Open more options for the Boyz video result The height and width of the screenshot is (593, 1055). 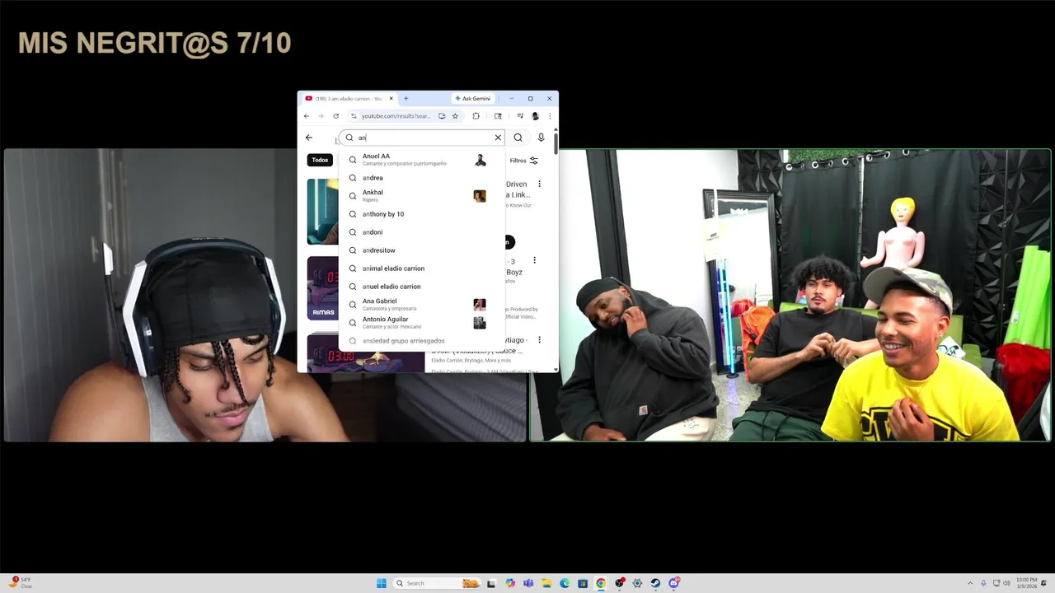534,260
